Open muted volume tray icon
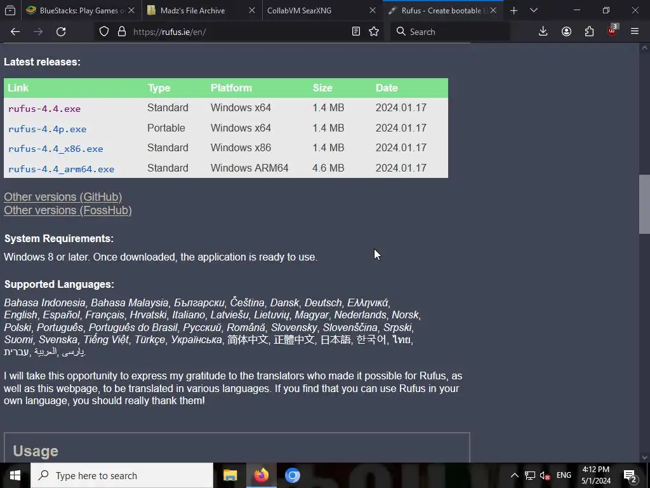650x488 pixels. coord(545,475)
